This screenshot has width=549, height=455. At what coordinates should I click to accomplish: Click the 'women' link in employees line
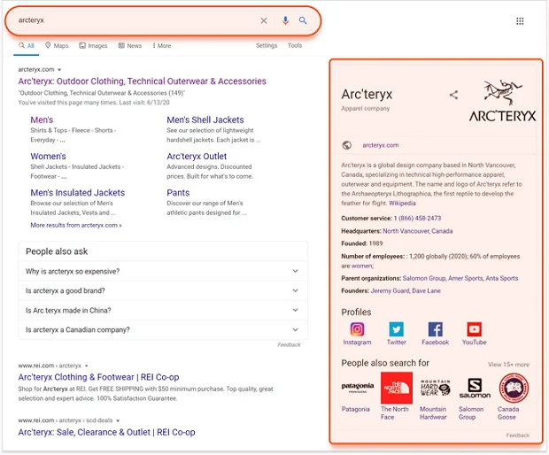(361, 266)
